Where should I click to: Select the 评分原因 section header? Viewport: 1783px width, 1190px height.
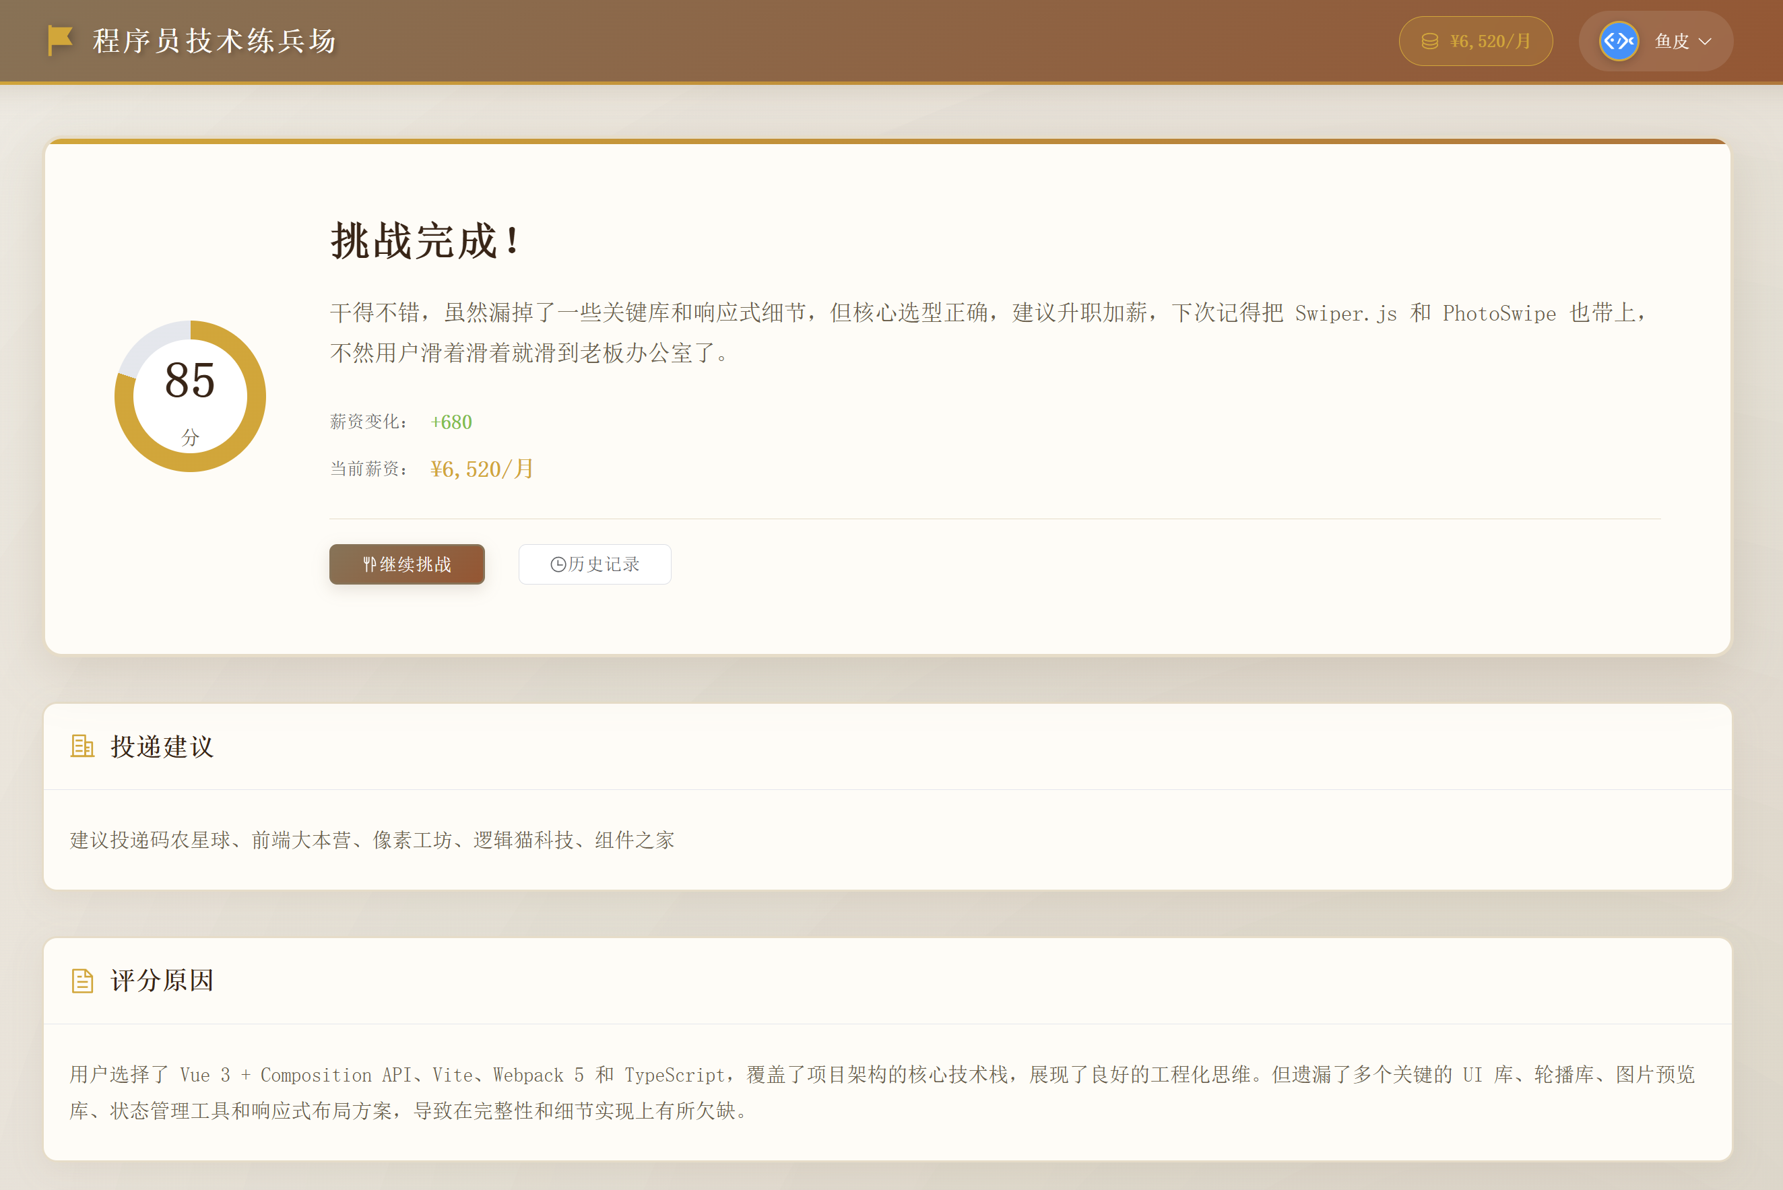pos(162,981)
